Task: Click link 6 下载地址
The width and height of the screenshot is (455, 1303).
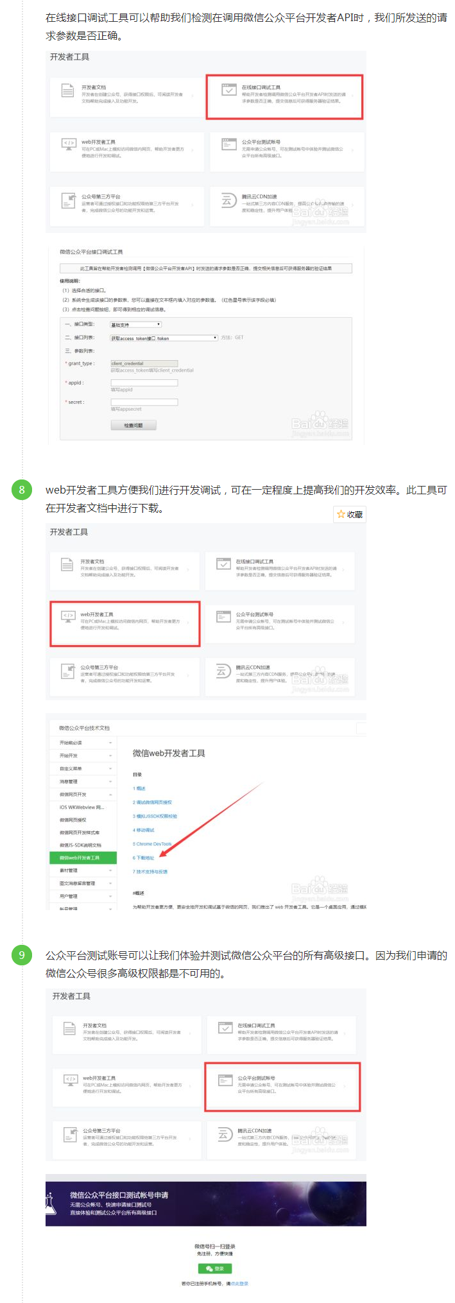Action: coord(144,858)
